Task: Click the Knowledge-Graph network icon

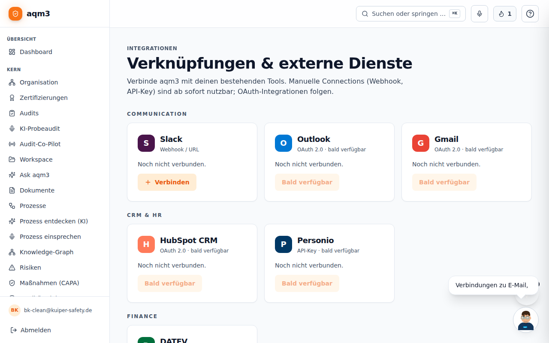Action: (12, 252)
